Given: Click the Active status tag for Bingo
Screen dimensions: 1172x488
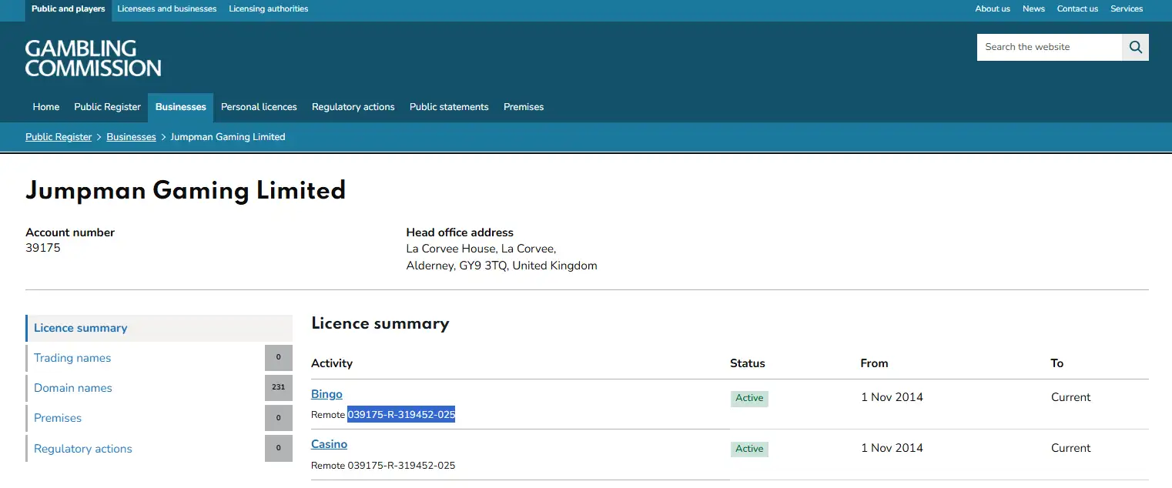Looking at the screenshot, I should pos(749,399).
